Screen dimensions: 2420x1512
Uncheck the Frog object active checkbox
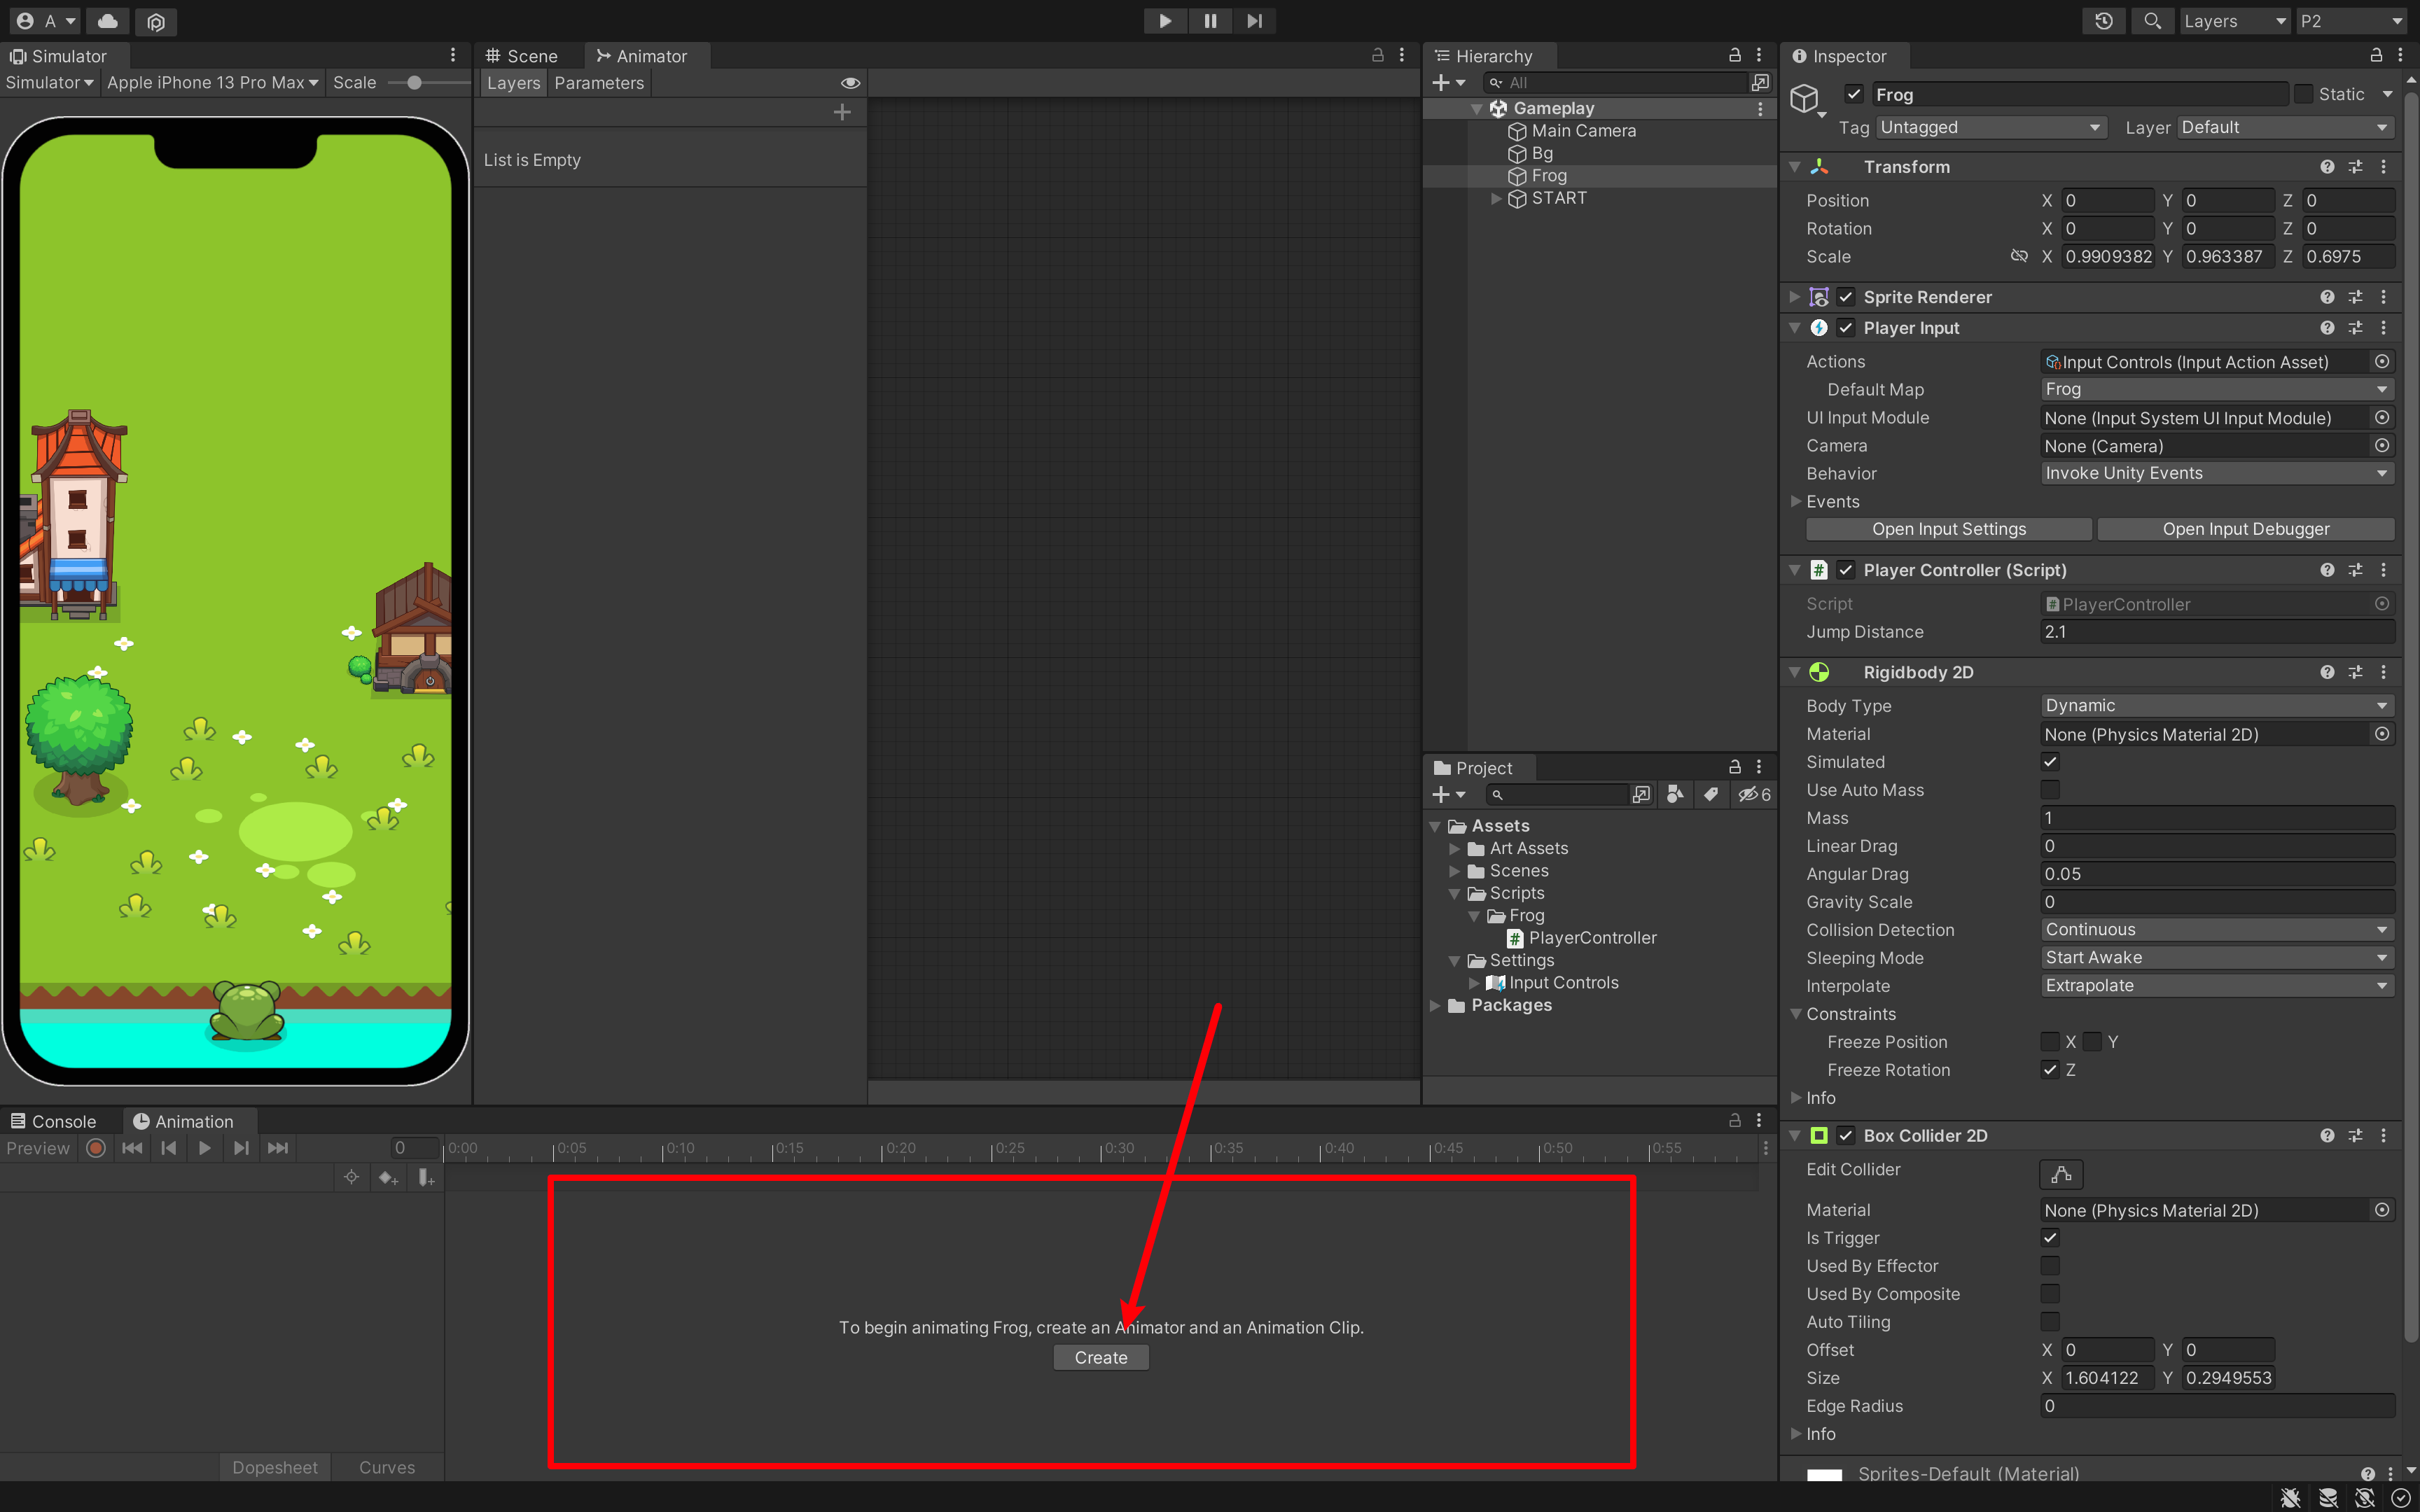(1854, 94)
